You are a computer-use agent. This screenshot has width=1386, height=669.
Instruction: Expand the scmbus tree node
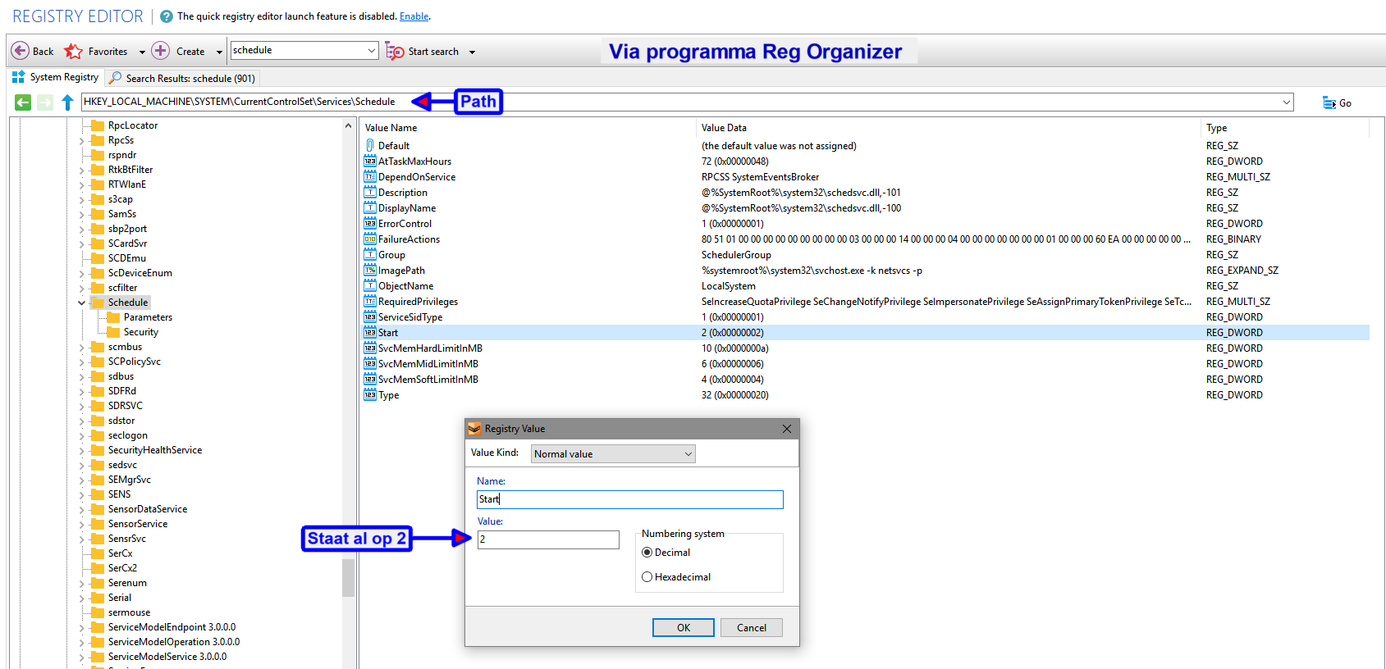tap(82, 348)
